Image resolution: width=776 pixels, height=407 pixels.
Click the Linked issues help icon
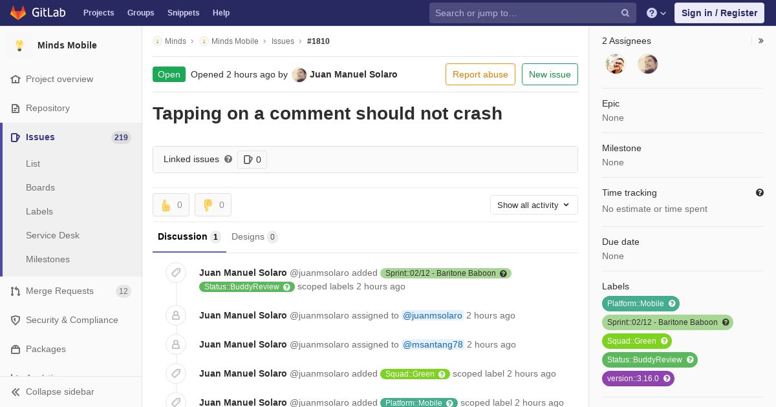[x=228, y=159]
